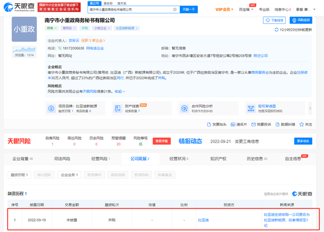
Task: Click the 下载报告 button
Action: click(274, 21)
